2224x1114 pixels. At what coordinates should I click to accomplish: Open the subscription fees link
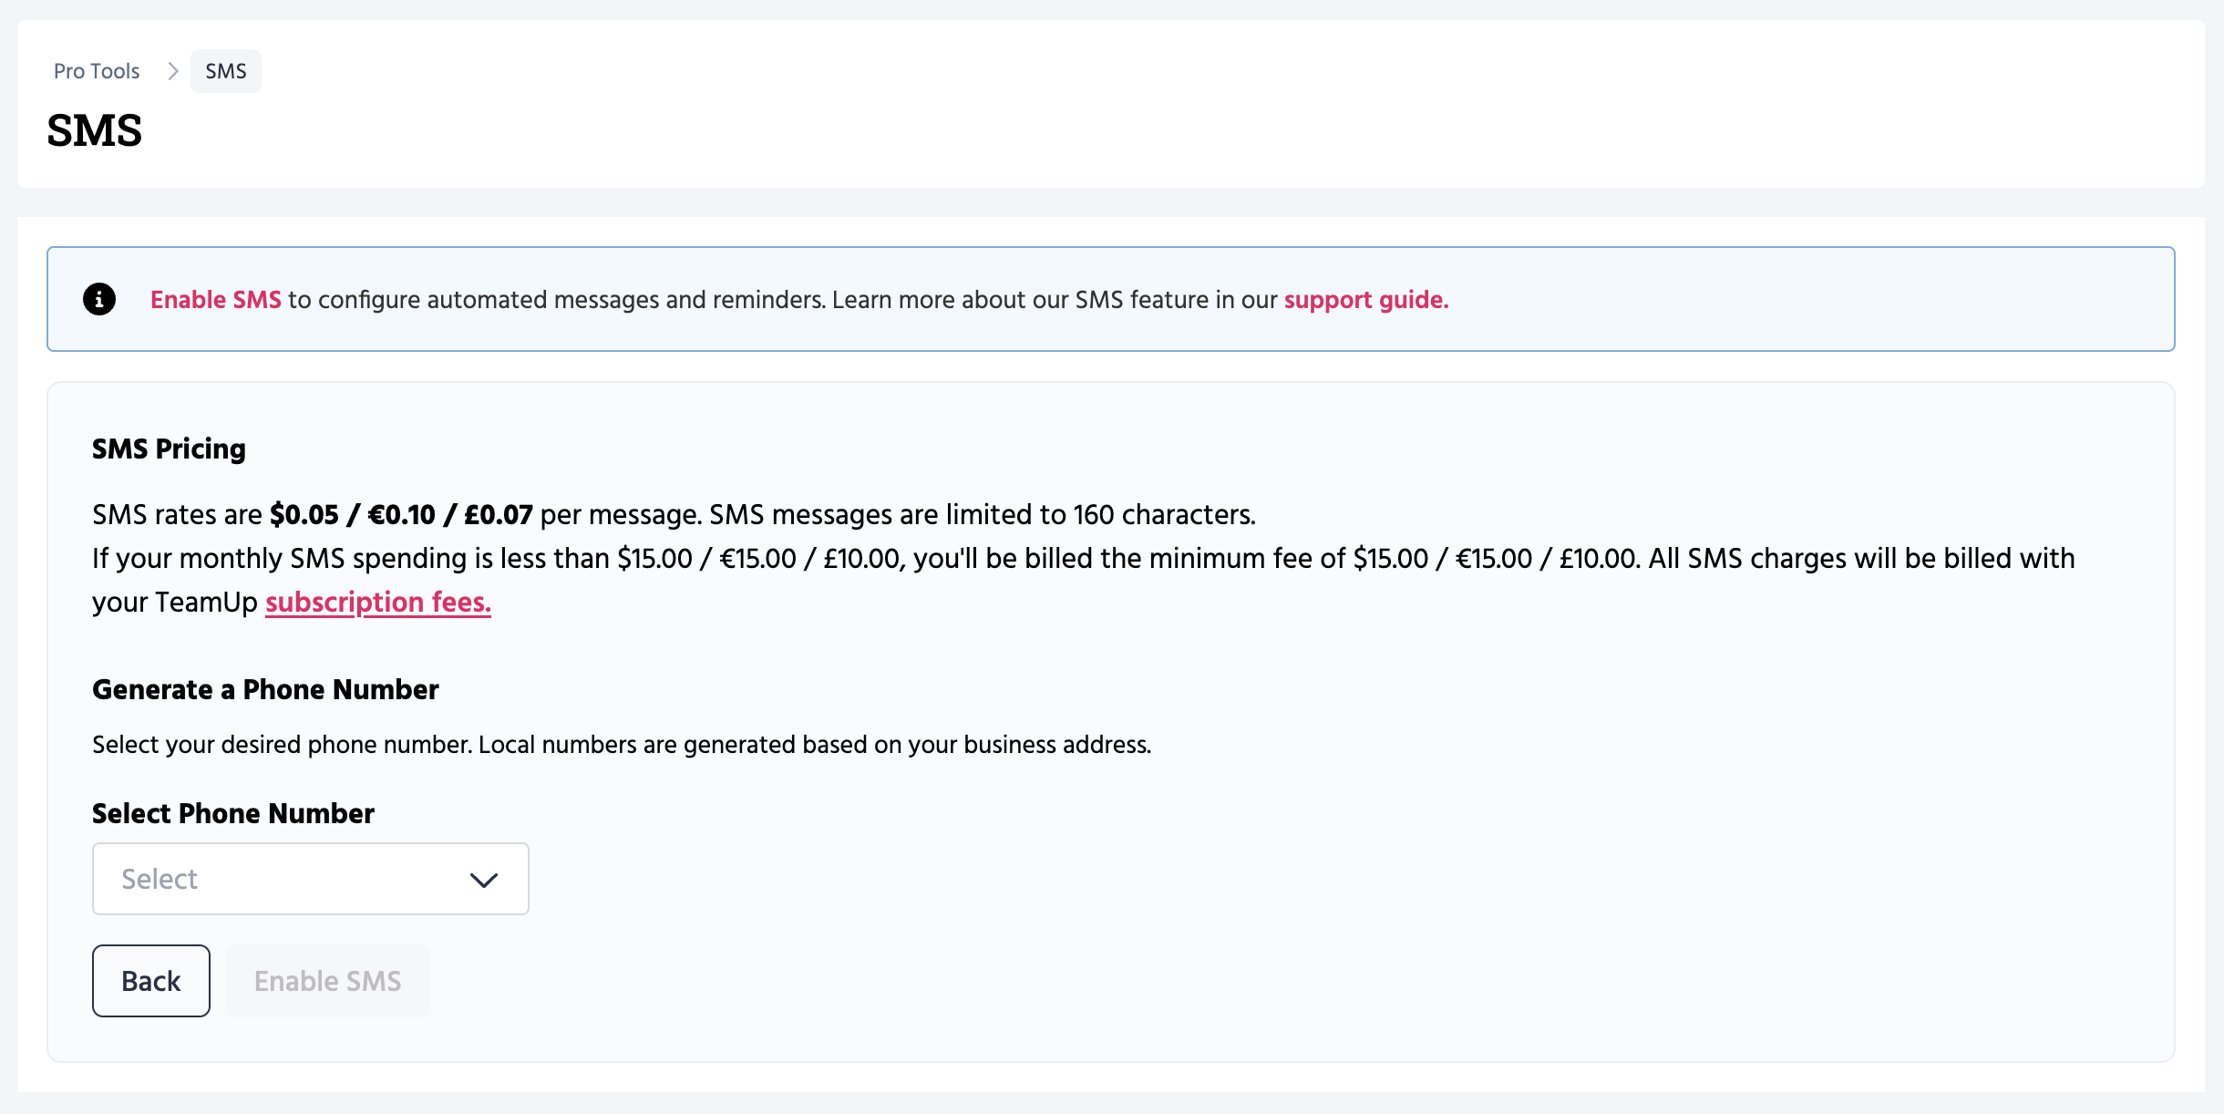point(377,603)
